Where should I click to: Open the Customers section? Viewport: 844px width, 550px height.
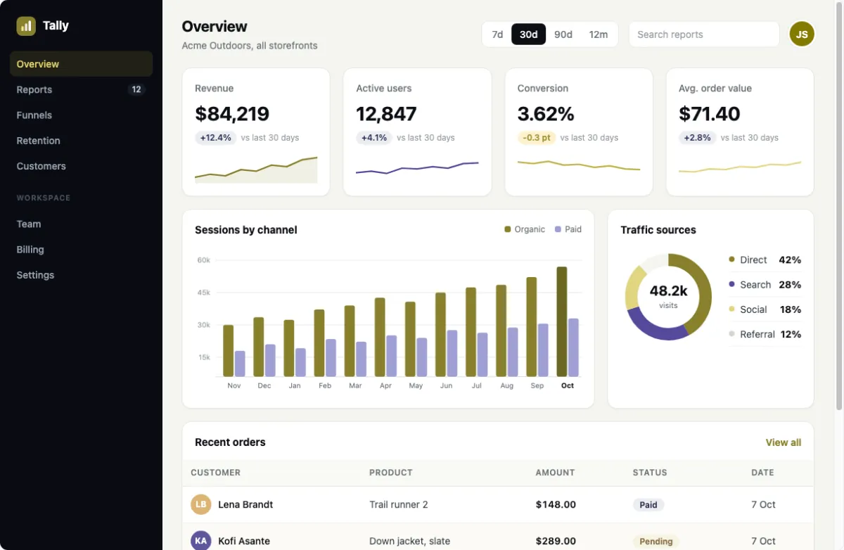[81, 166]
